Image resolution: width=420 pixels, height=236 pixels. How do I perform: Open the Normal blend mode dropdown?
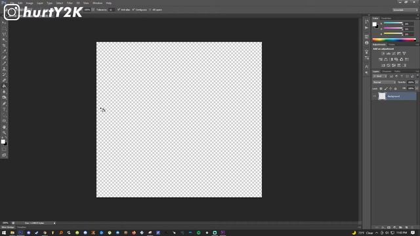tap(383, 83)
